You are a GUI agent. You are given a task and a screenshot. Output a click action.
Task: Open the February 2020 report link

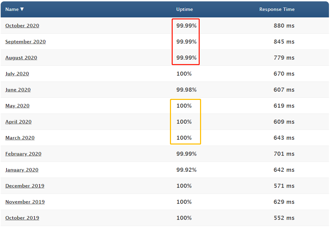(23, 154)
